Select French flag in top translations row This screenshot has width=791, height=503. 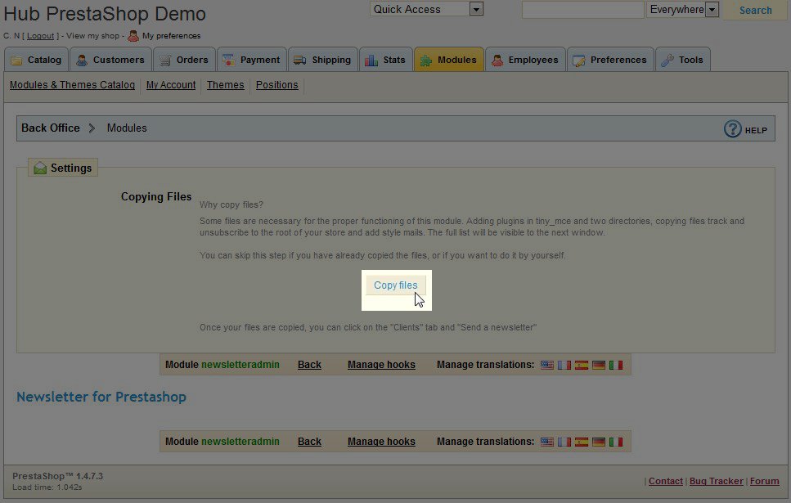click(x=564, y=365)
